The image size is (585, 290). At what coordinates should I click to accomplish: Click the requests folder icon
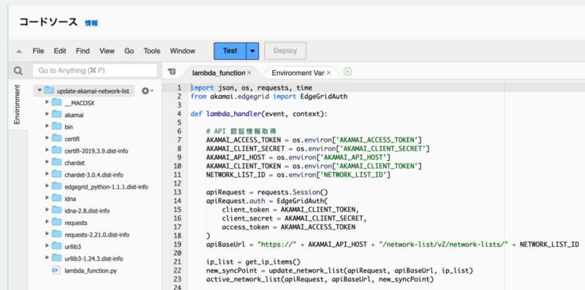[x=57, y=222]
